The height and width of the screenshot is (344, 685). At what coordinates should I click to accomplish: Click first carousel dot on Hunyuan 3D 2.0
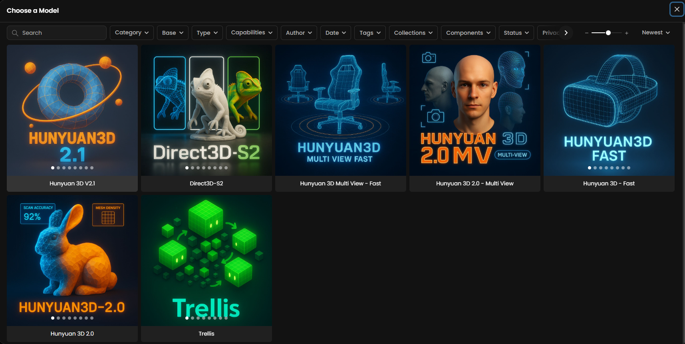[53, 318]
